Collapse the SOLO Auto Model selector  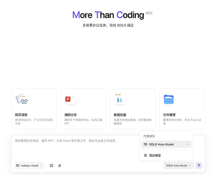tap(178, 166)
